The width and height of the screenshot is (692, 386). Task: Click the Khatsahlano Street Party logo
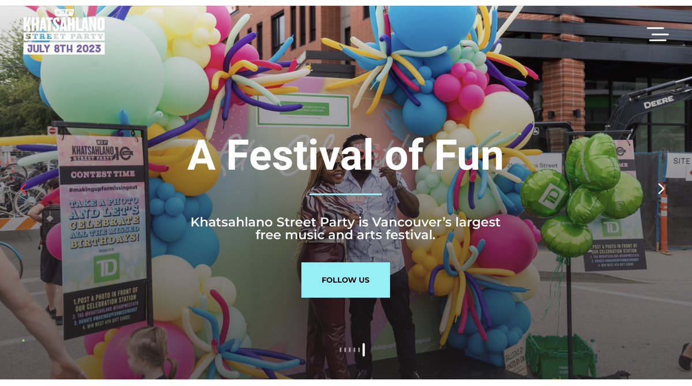64,32
